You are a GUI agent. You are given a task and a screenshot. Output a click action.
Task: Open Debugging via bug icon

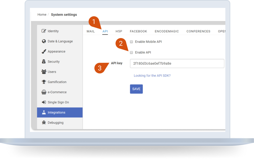pyautogui.click(x=44, y=122)
